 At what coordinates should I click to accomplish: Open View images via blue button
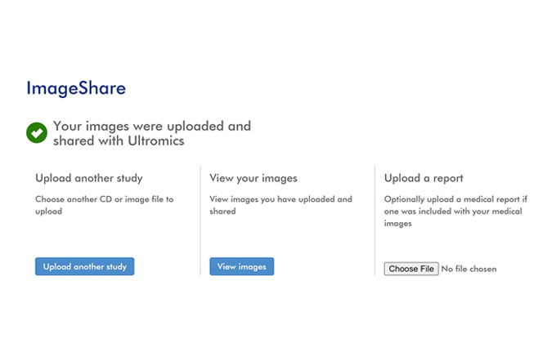242,266
